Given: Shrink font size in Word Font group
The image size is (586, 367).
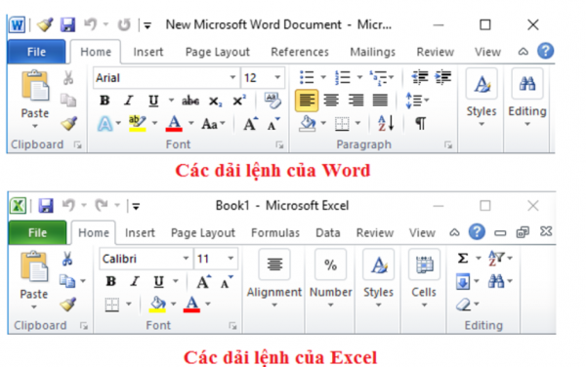Looking at the screenshot, I should pos(273,124).
